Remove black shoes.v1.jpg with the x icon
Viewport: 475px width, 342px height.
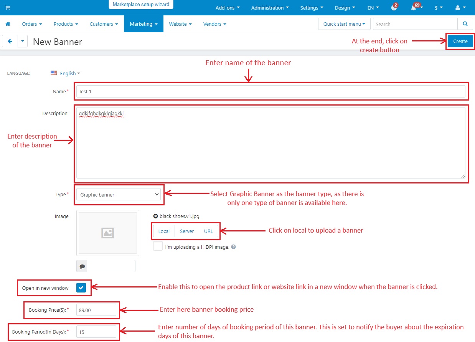point(155,216)
